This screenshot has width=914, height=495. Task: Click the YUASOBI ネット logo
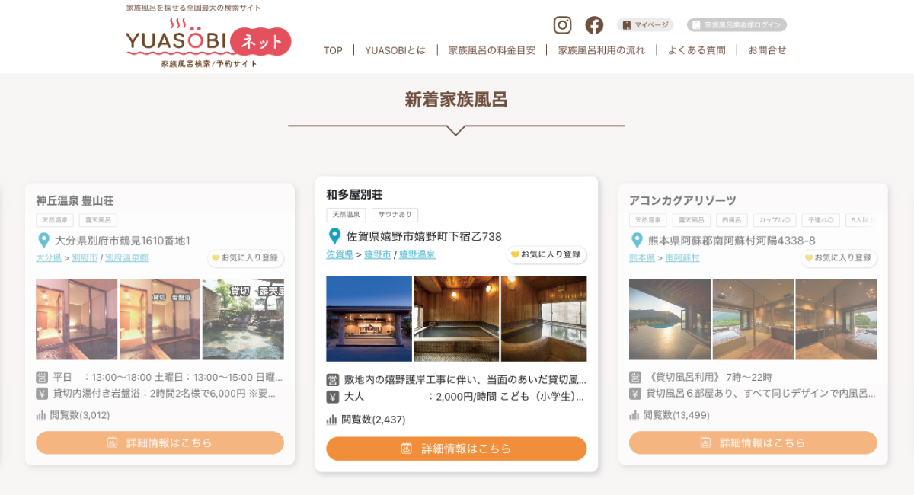coord(209,43)
